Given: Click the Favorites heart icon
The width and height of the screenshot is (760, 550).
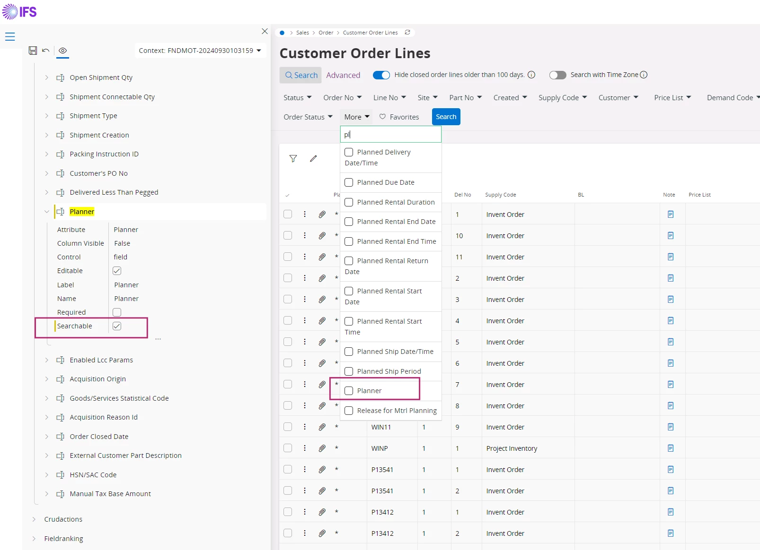Looking at the screenshot, I should pos(382,117).
